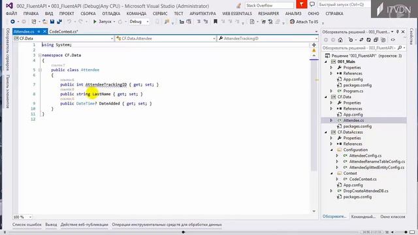Collapse the namespace CF.Data code block
Viewport: 418px width, 235px height.
click(40, 55)
